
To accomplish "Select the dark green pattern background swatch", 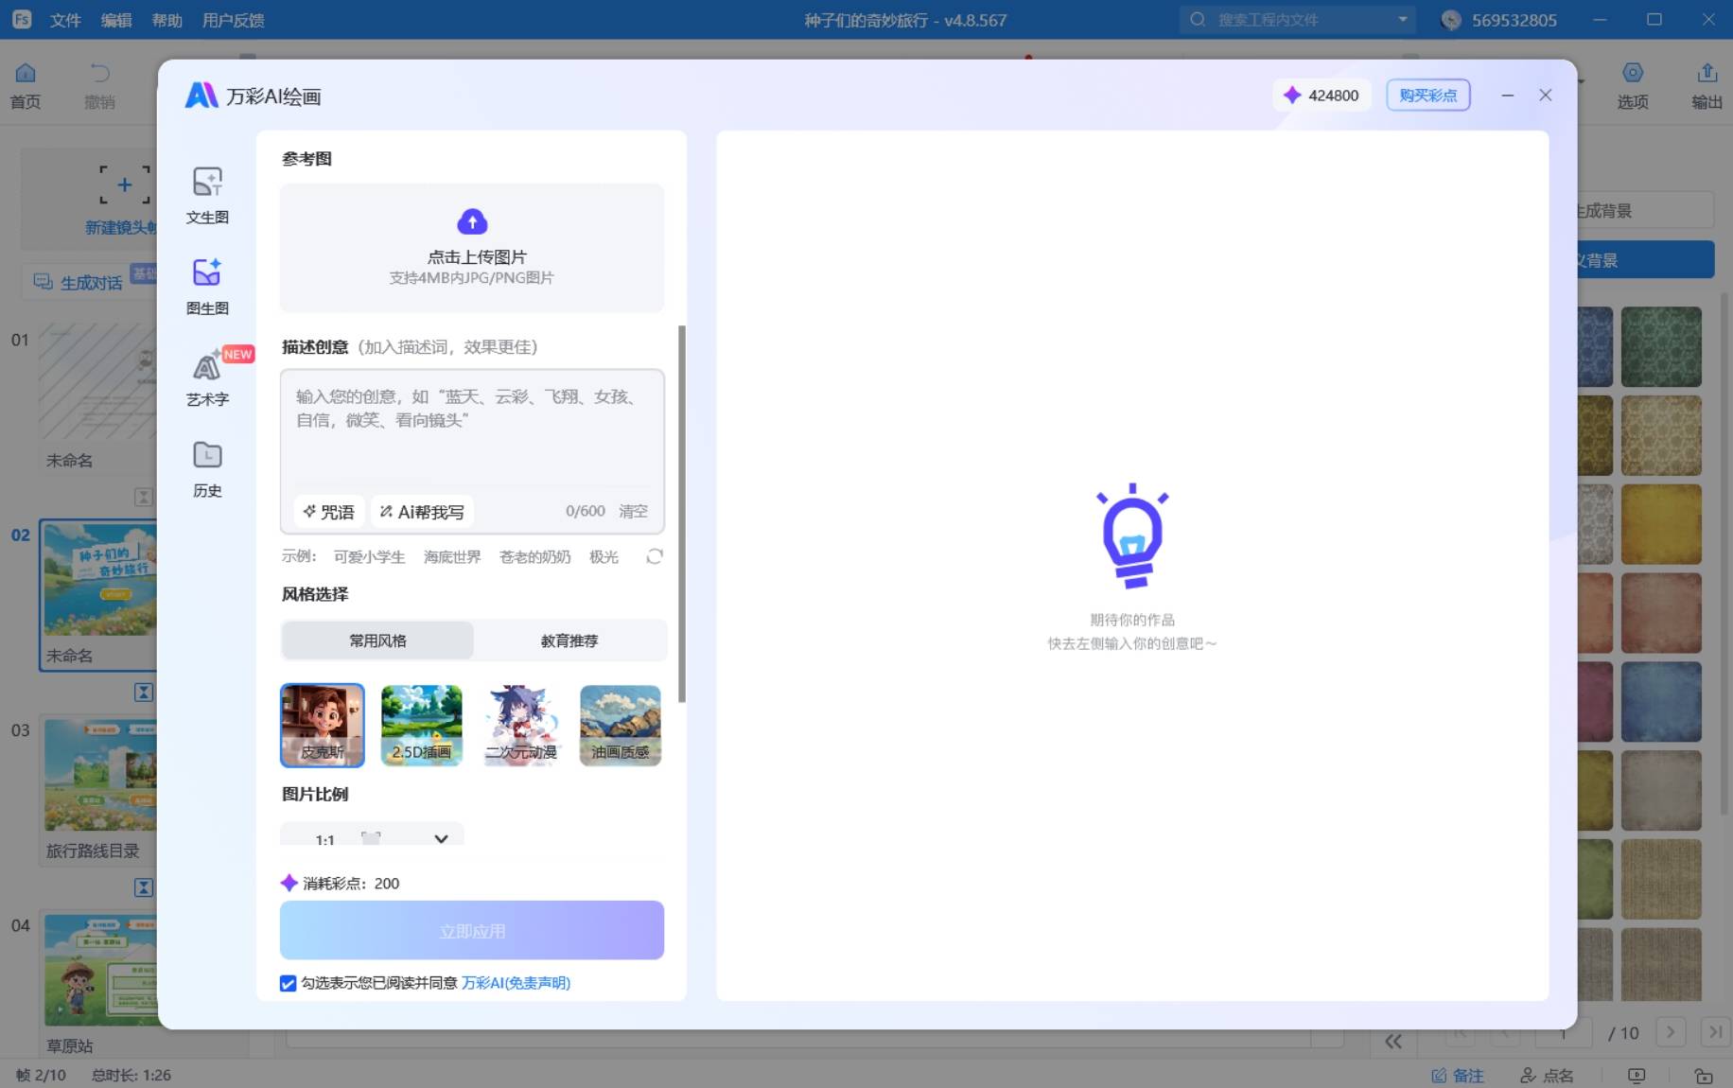I will coord(1660,346).
